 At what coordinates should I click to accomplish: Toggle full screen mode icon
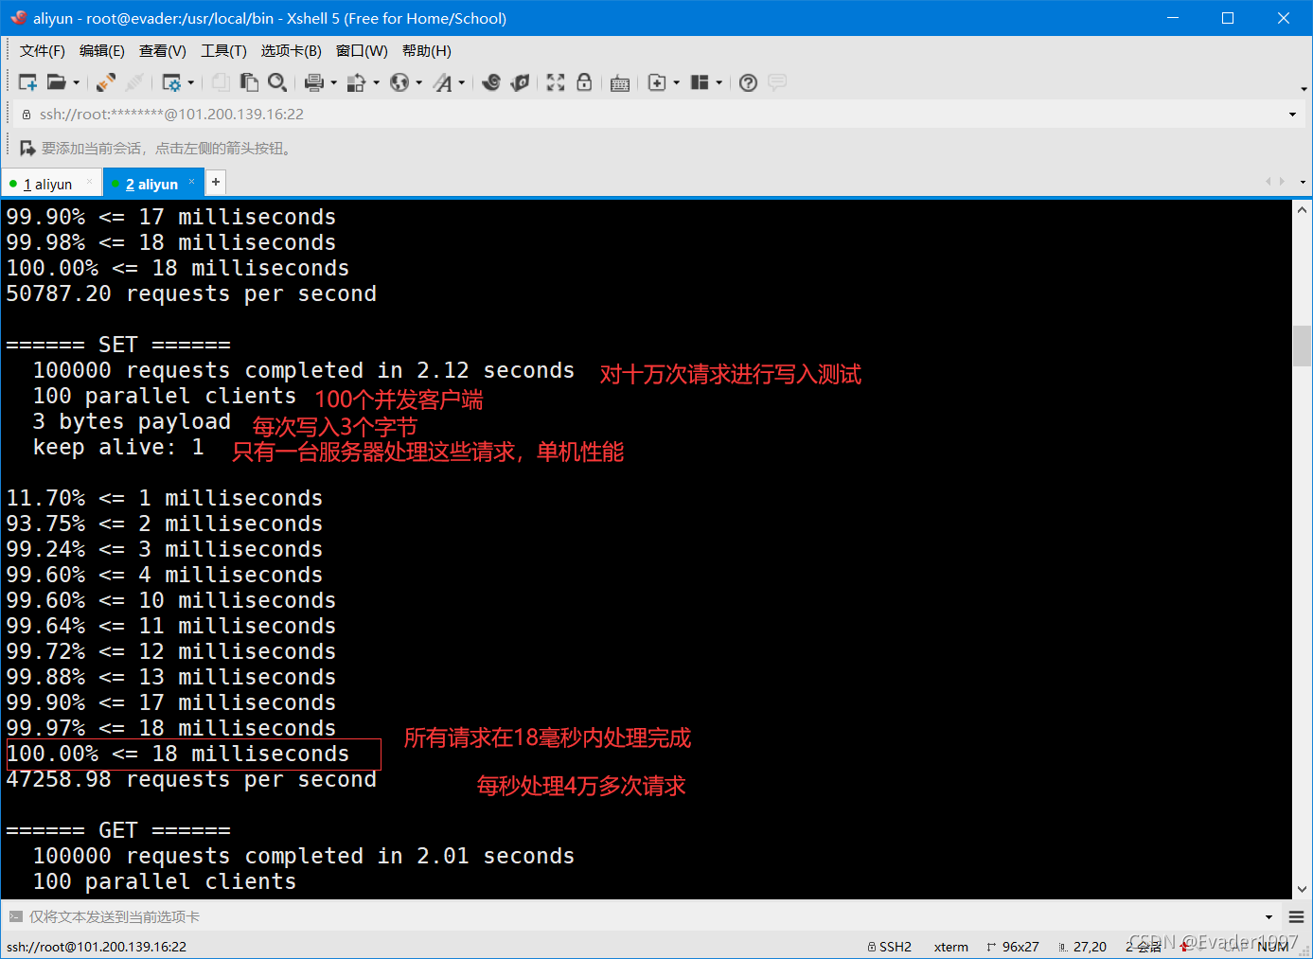coord(556,82)
